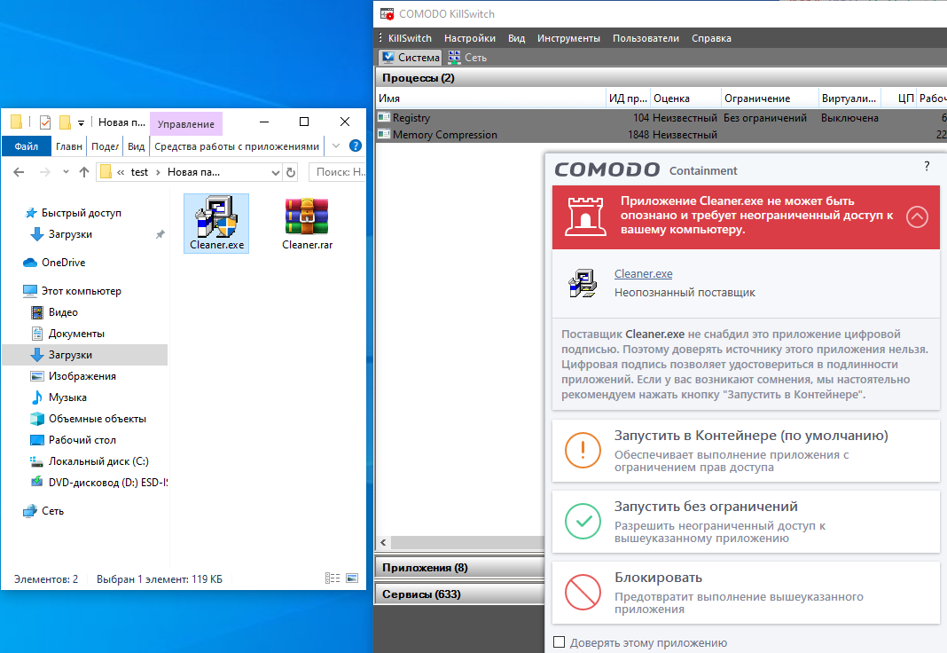Open the Пользователи menu
947x653 pixels.
[x=646, y=38]
